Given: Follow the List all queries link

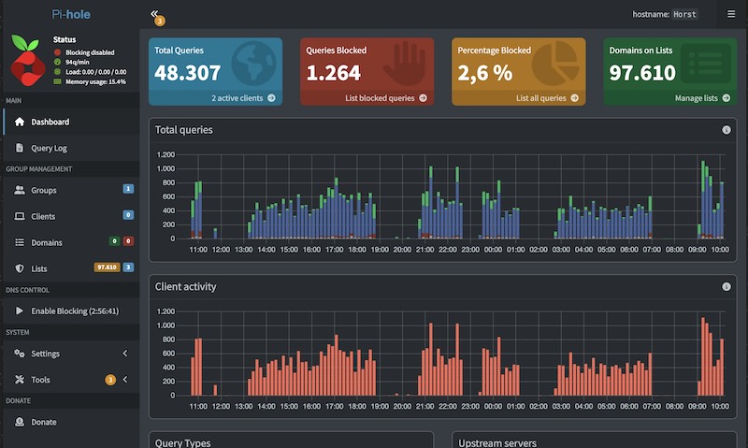Looking at the screenshot, I should point(541,98).
